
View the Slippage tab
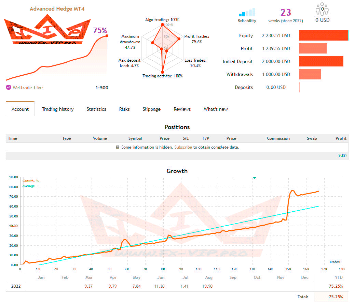pos(151,109)
